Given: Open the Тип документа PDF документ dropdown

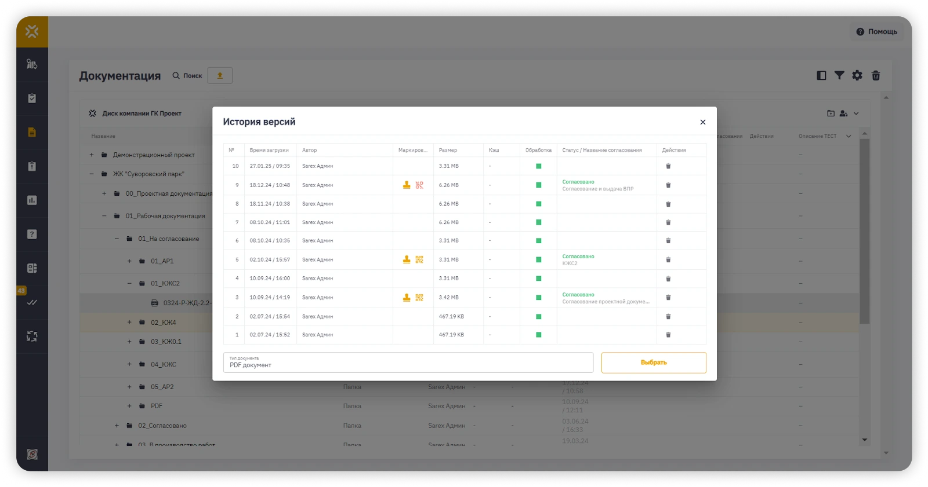Looking at the screenshot, I should [x=408, y=362].
